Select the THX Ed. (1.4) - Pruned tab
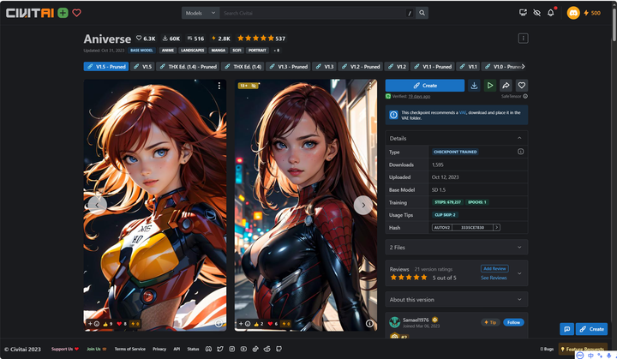 [188, 67]
